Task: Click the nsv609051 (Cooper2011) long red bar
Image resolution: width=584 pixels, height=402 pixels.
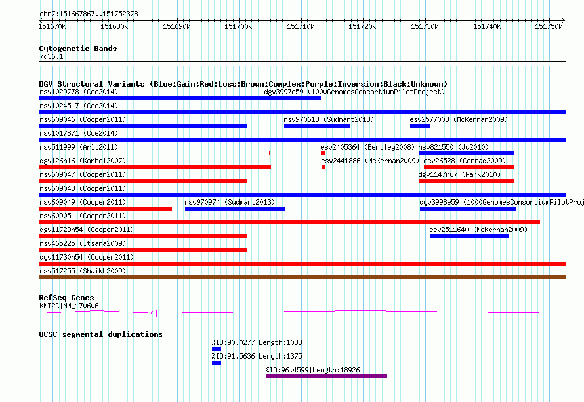Action: click(289, 222)
